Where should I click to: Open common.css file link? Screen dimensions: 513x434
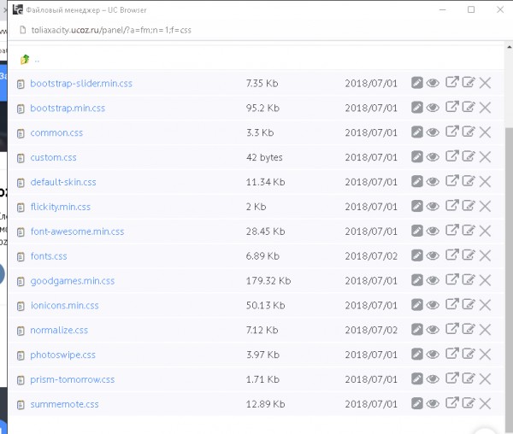point(56,132)
